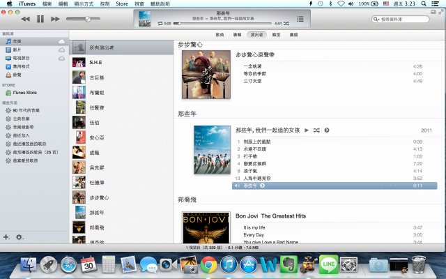Open 影片 movies library in sidebar
The image size is (446, 279).
pyautogui.click(x=34, y=50)
